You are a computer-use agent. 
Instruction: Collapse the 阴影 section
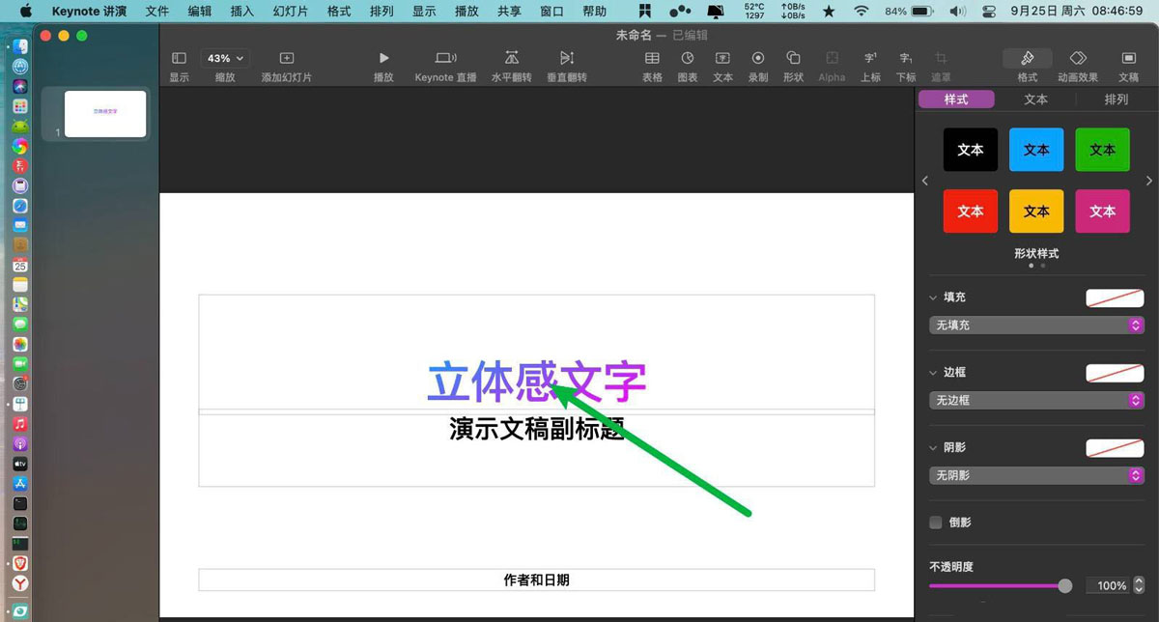(x=933, y=448)
